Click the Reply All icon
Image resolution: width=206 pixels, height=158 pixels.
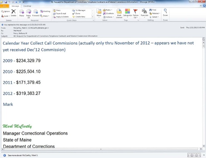click(x=28, y=14)
